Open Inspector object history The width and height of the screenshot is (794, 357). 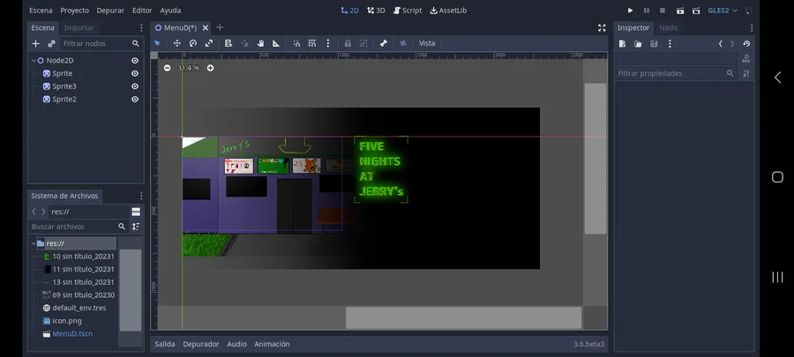[746, 43]
